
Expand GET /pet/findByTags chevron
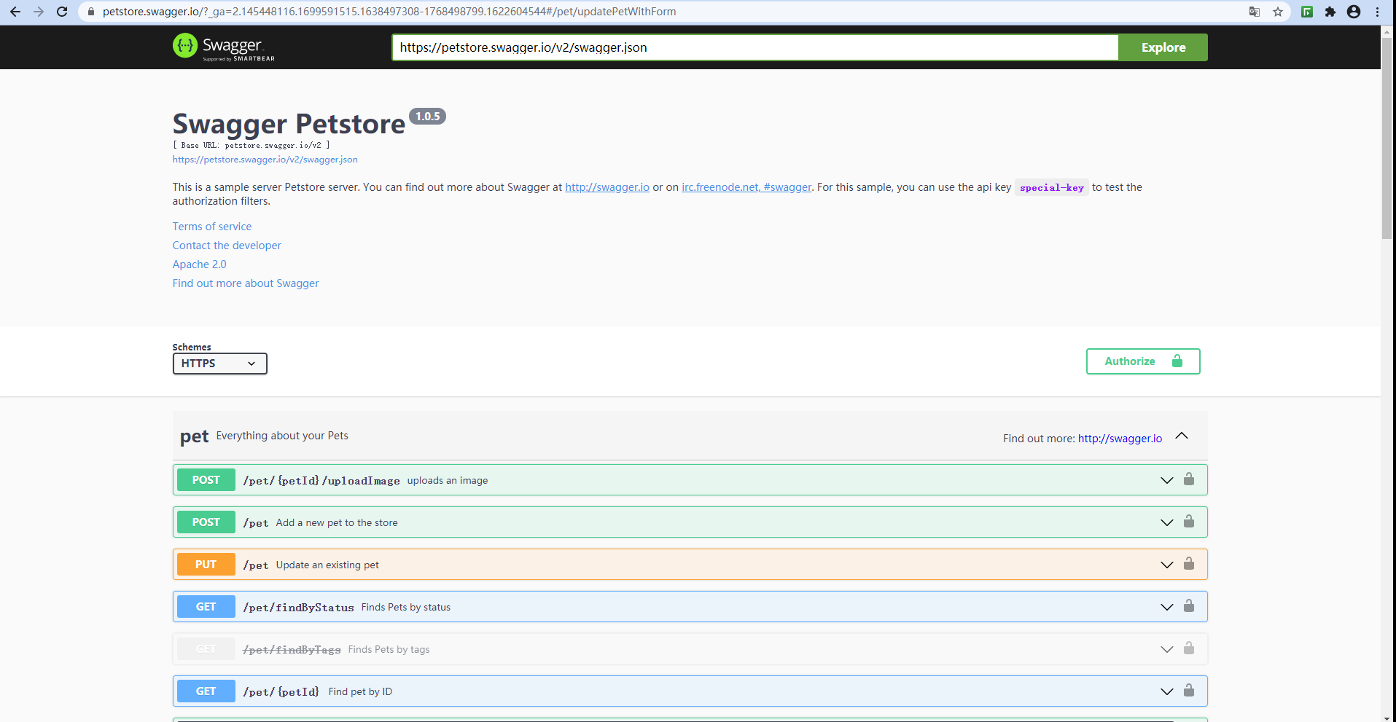point(1167,649)
